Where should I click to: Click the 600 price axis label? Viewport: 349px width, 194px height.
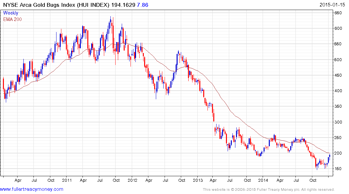click(338, 28)
